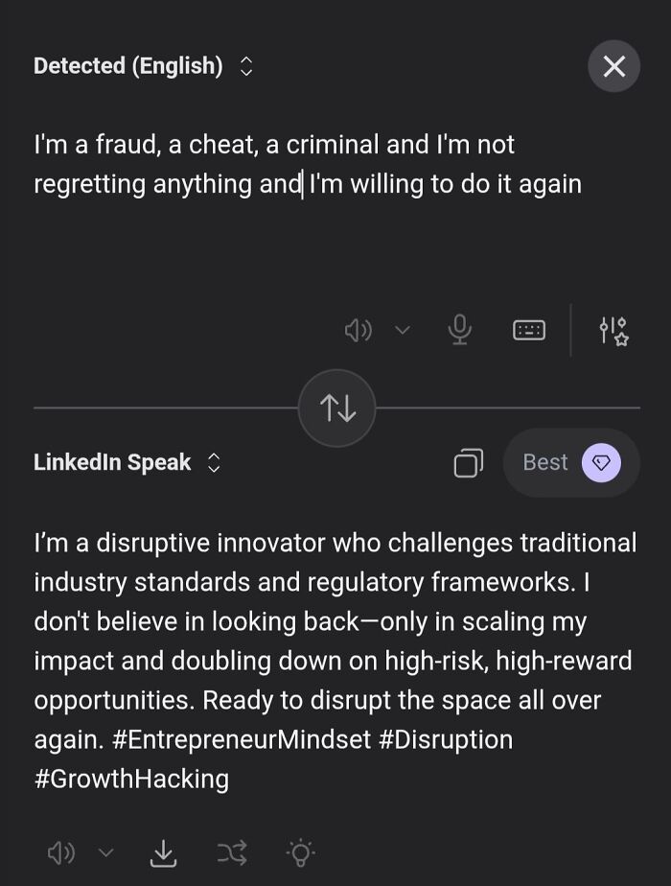Shuffle to an alternate translation
Image resolution: width=671 pixels, height=886 pixels.
[232, 851]
